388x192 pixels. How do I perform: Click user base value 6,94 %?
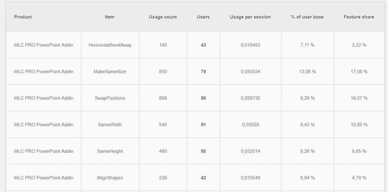tap(307, 177)
